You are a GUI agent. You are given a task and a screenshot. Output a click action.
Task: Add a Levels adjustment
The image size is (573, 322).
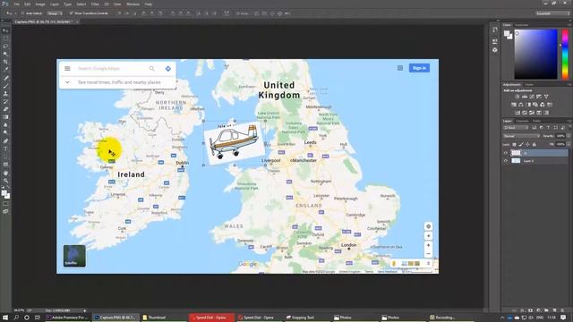click(x=525, y=97)
